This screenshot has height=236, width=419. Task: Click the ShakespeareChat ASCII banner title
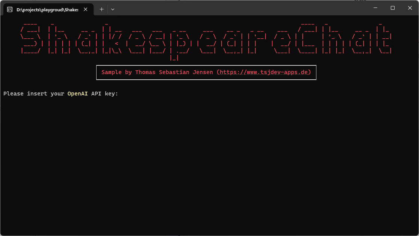pyautogui.click(x=206, y=42)
